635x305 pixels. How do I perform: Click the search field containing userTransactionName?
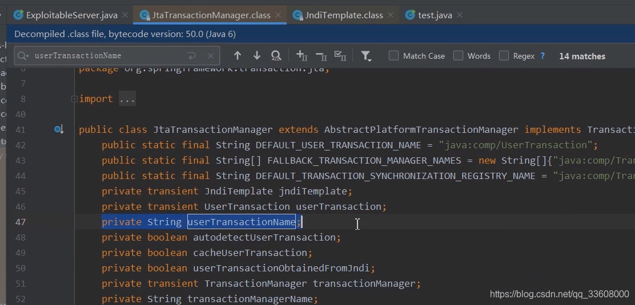[116, 56]
